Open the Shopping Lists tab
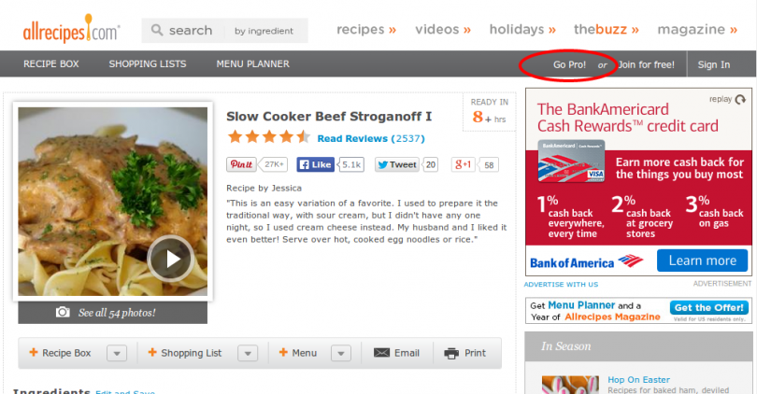This screenshot has height=394, width=757. pos(148,64)
